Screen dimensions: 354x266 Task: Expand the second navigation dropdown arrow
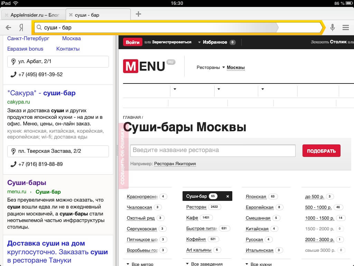point(218,89)
